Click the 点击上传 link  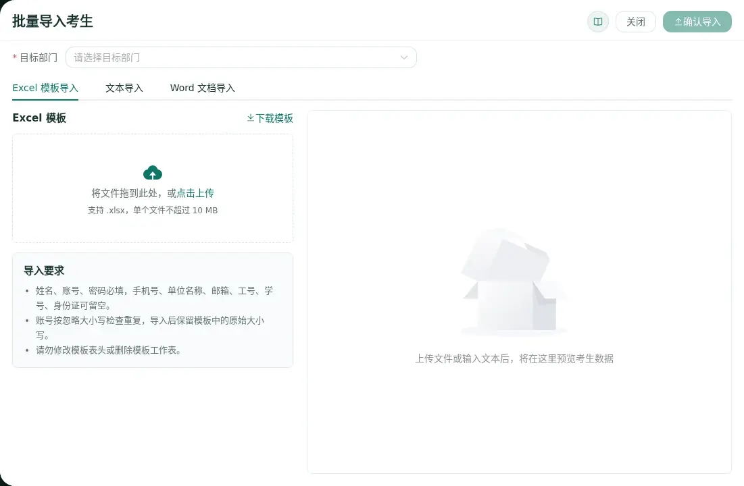click(195, 193)
